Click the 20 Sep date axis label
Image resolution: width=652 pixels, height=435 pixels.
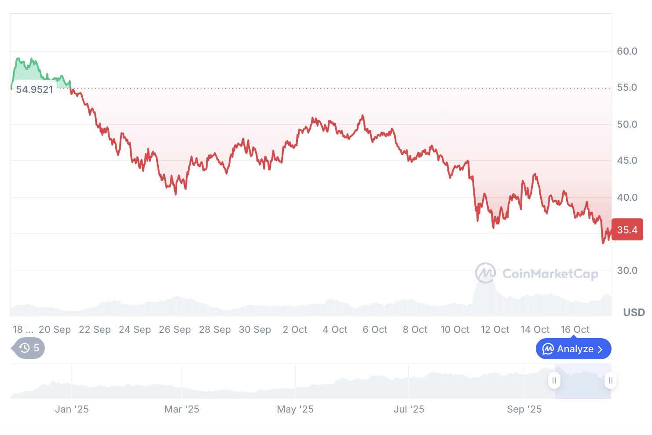click(55, 330)
